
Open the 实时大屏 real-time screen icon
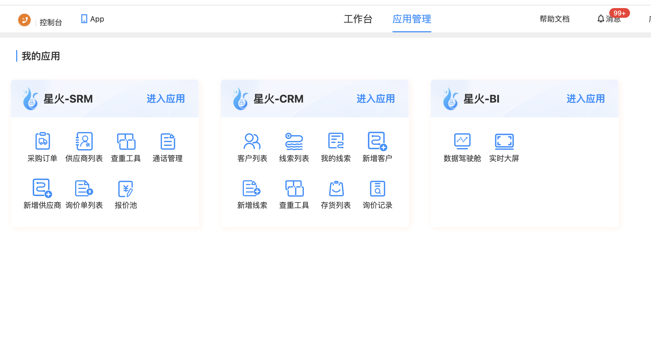point(504,141)
